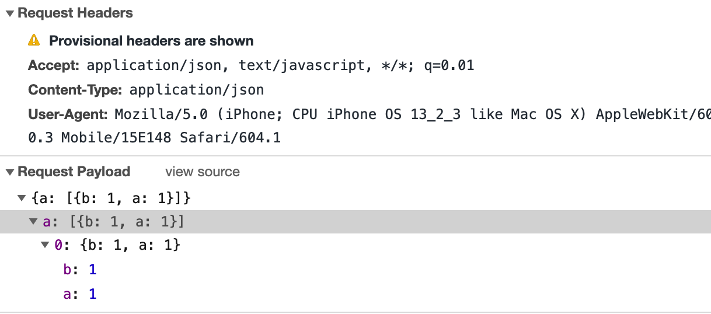
Task: Collapse the Request Headers section
Action: coord(9,13)
